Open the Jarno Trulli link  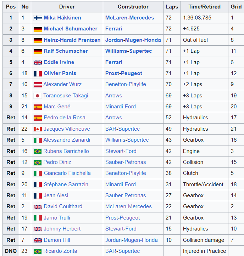(x=57, y=218)
